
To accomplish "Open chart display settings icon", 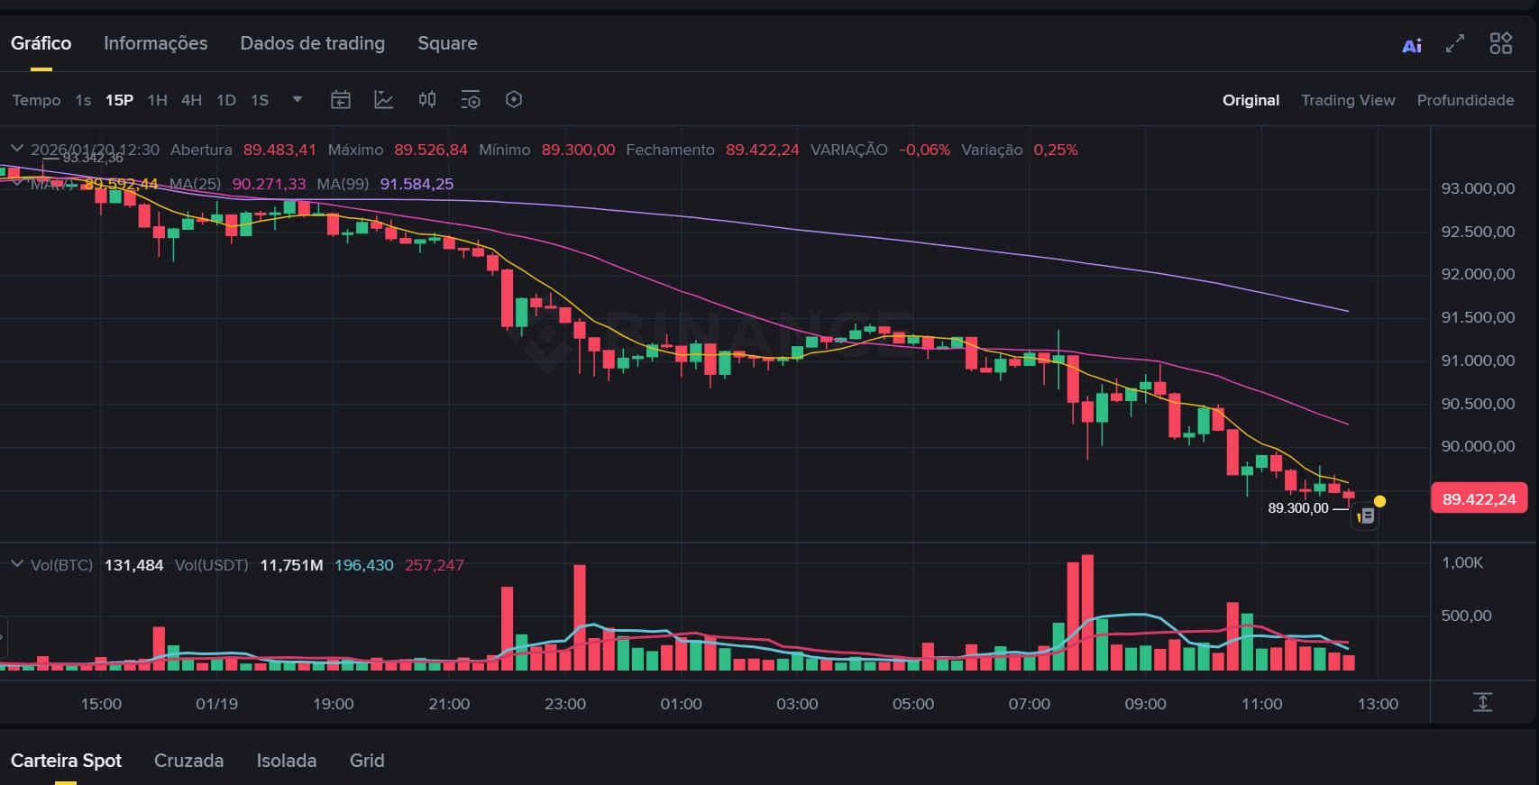I will [471, 100].
